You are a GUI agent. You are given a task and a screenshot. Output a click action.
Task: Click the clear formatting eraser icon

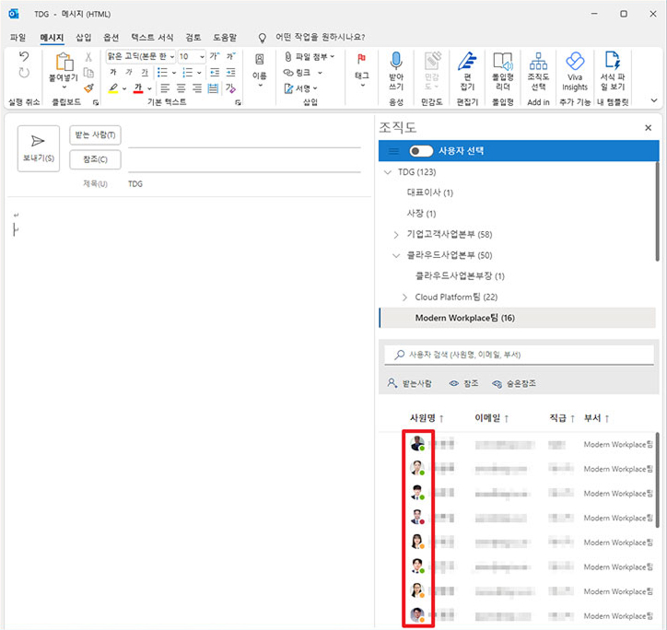coord(230,88)
